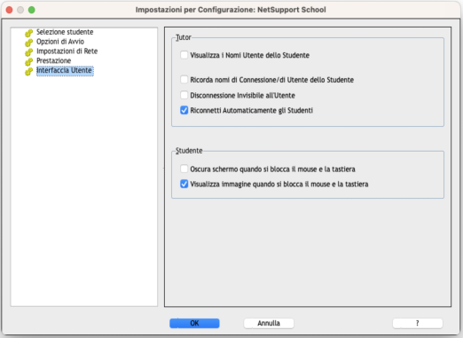Open help with the ? button
The width and height of the screenshot is (463, 338).
point(418,323)
